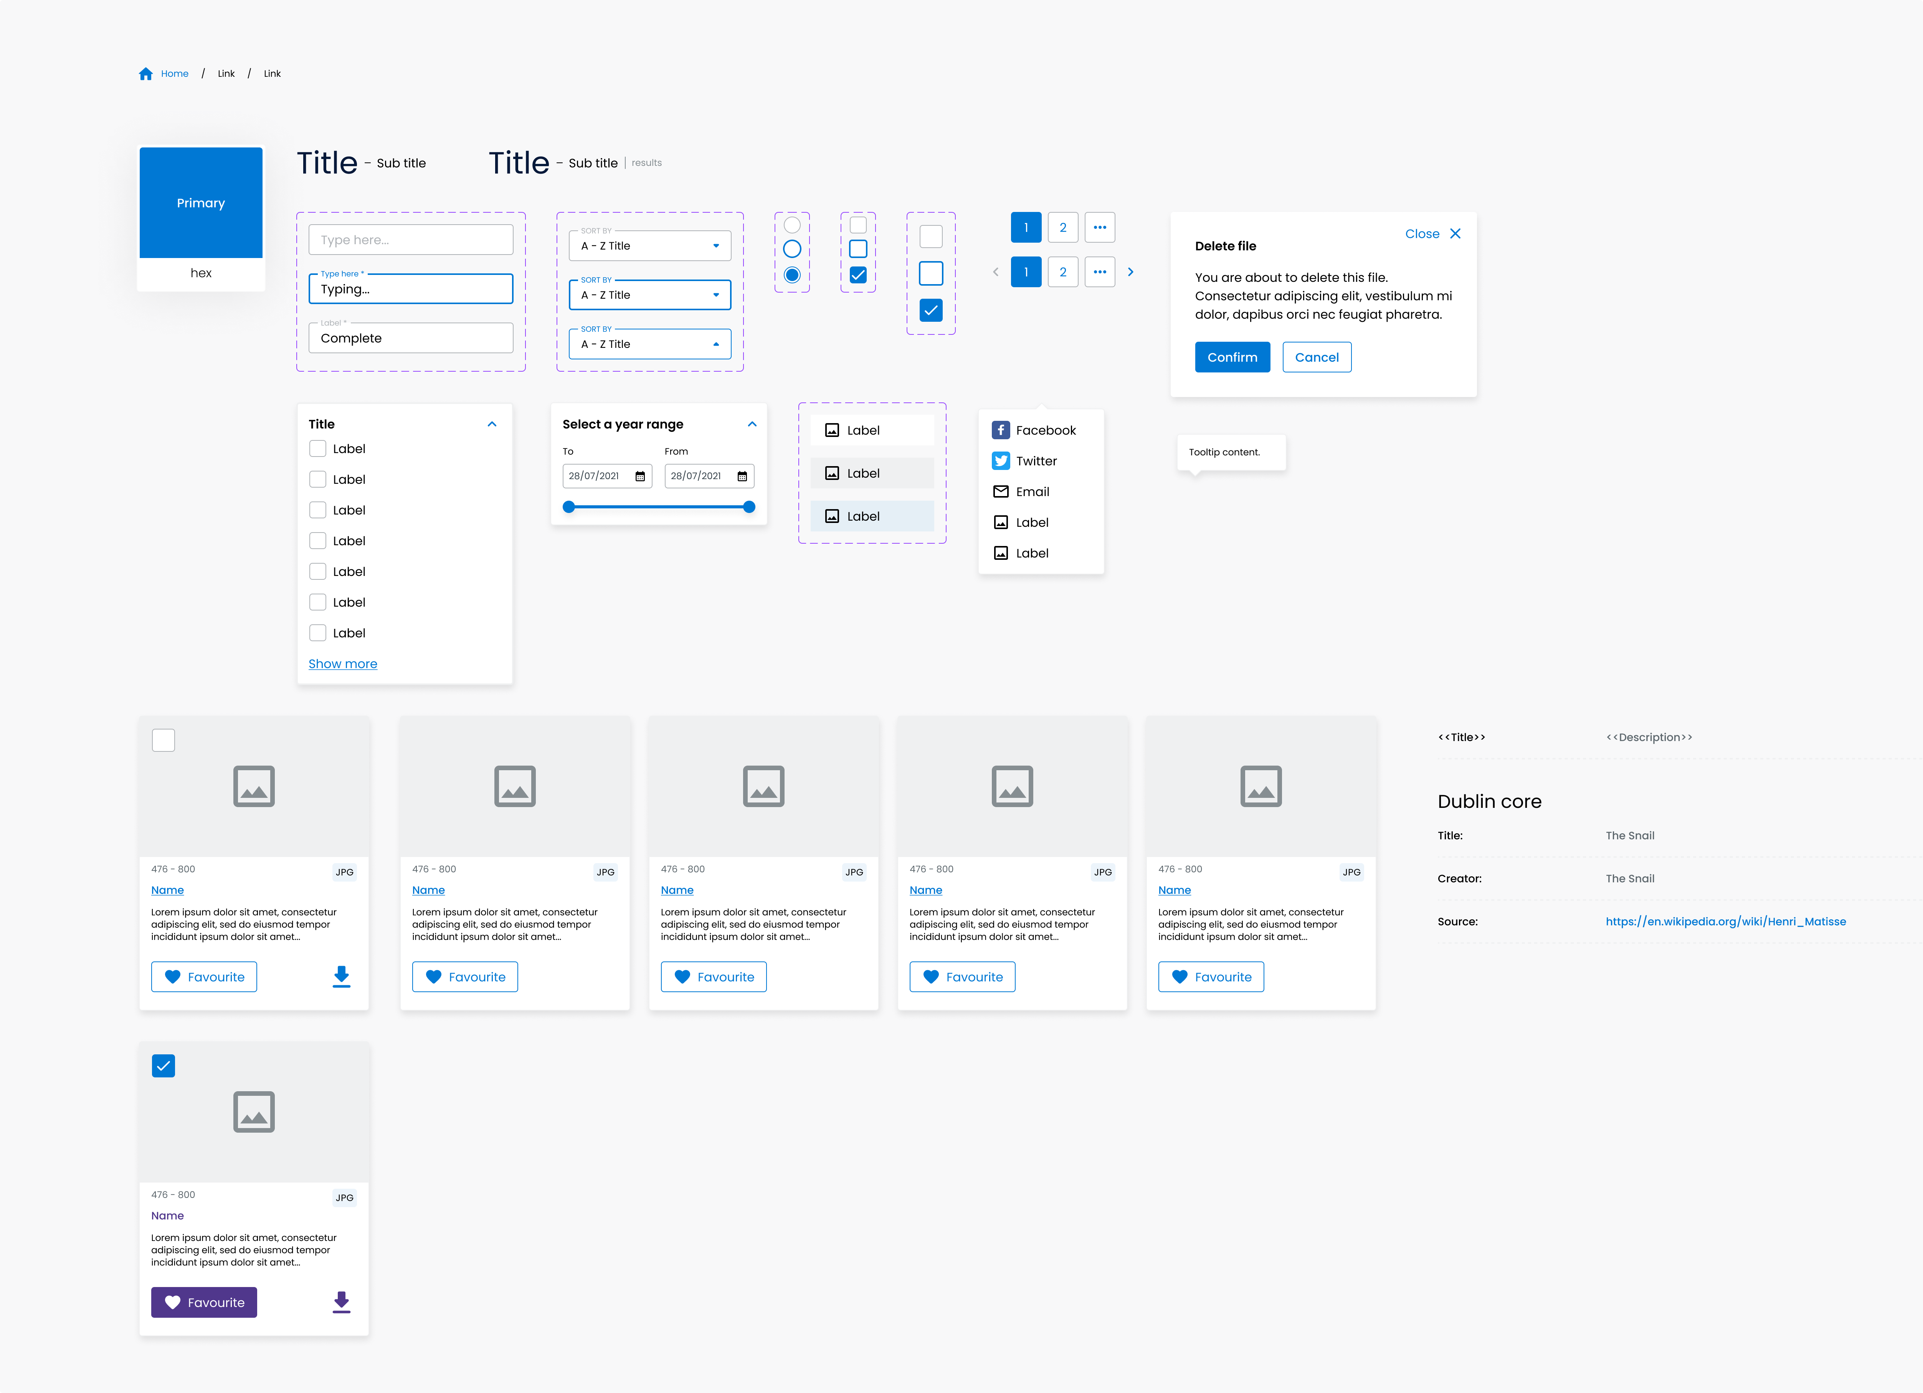Collapse the Select a year range panel
Screen dimensions: 1923x1393
pyautogui.click(x=752, y=424)
